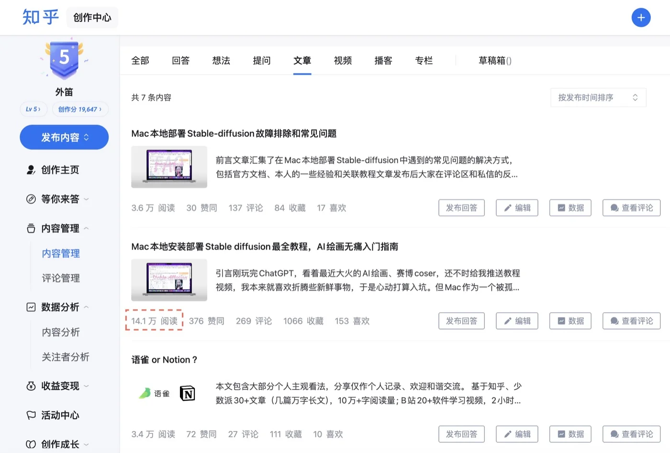Open the 知乎 logo home link
670x453 pixels.
(x=41, y=17)
